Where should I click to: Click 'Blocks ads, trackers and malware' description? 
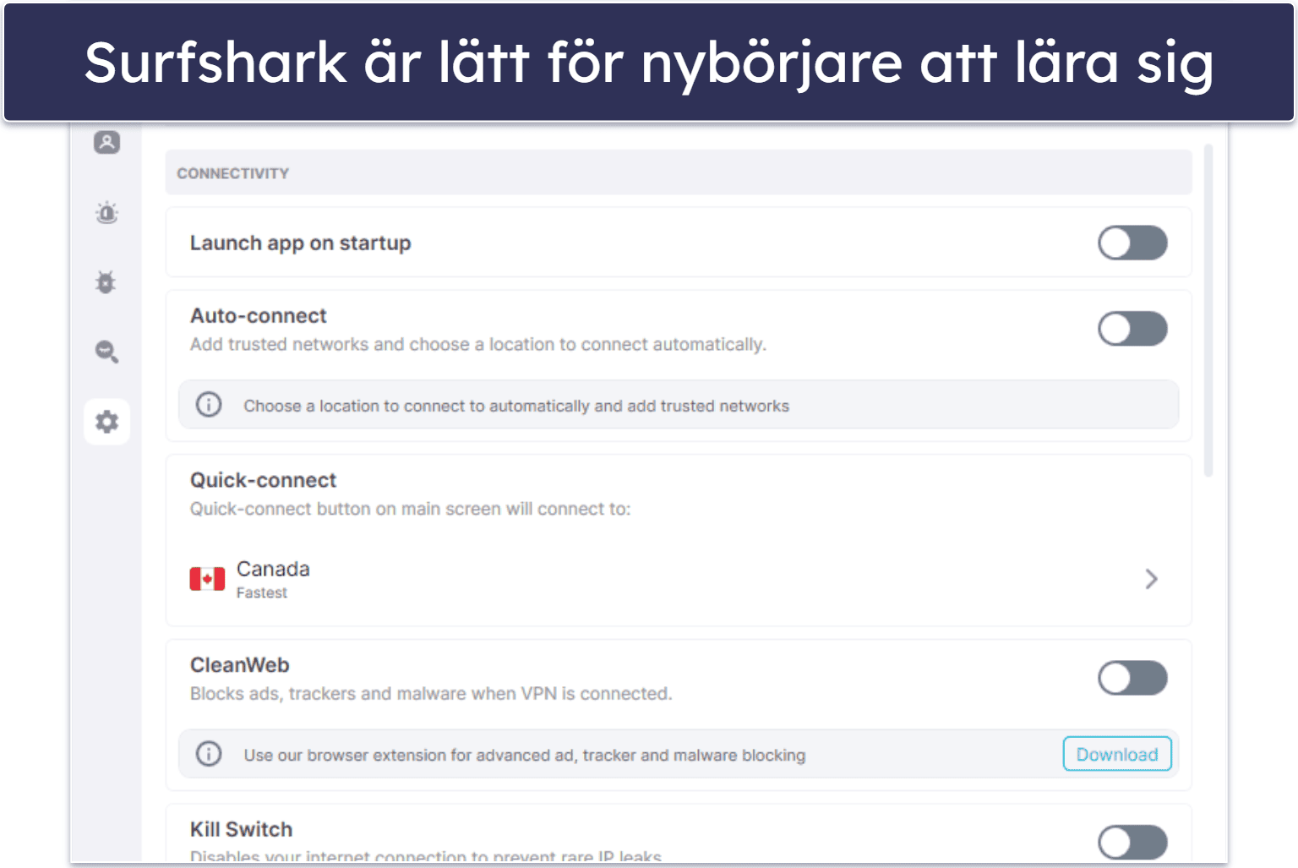point(431,694)
